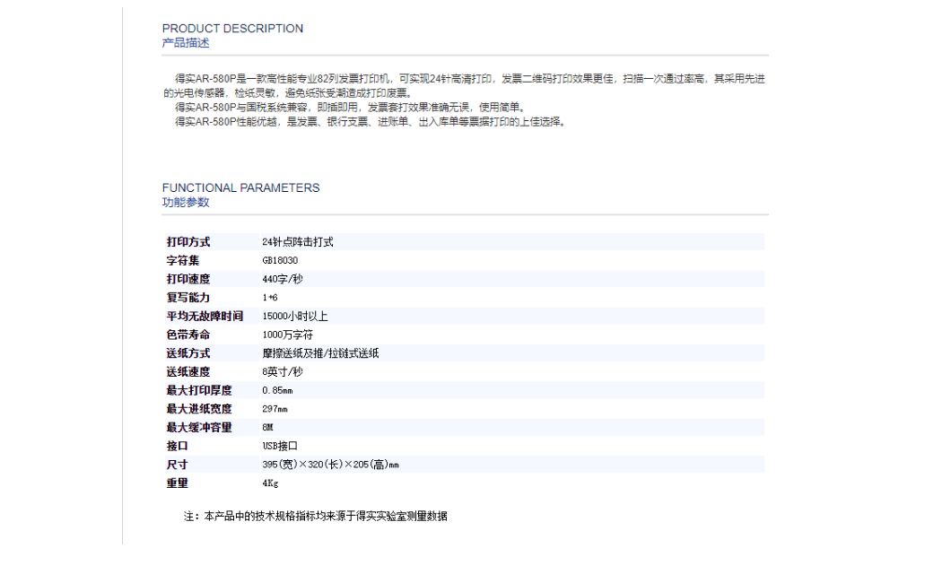The image size is (951, 574).
Task: Select the value "摩擦送纸及推/拉链式送纸"
Action: pyautogui.click(x=320, y=353)
